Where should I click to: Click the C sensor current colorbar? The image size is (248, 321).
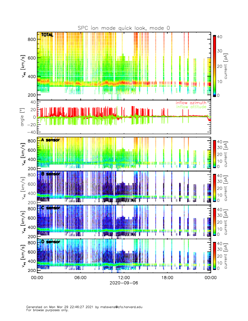(x=214, y=221)
